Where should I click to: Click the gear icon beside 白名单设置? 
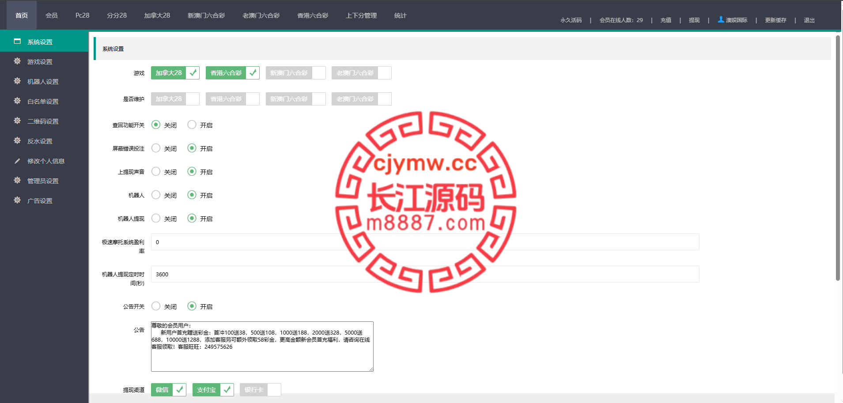coord(17,101)
